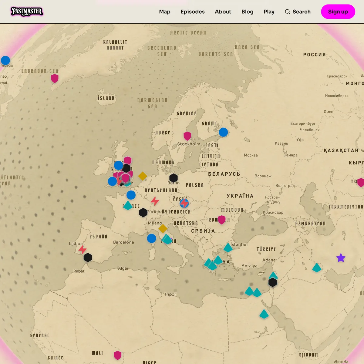This screenshot has height=364, width=364.
Task: Click the ÍSLAND country label
Action: click(106, 98)
